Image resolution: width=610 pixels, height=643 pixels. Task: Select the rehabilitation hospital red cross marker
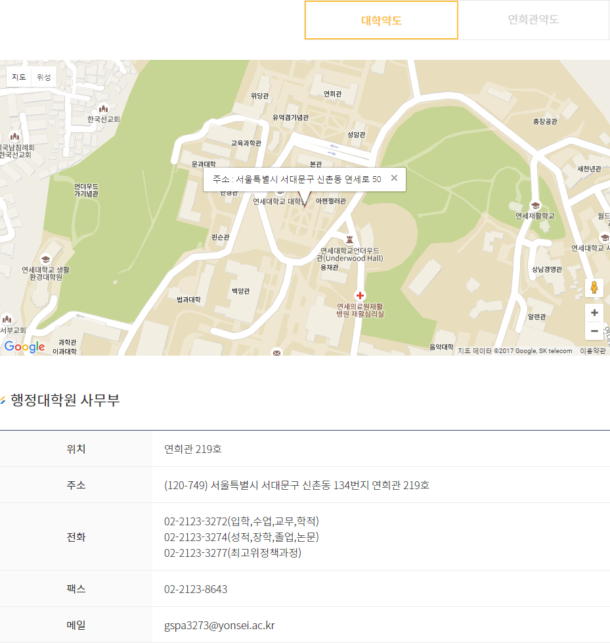coord(359,296)
